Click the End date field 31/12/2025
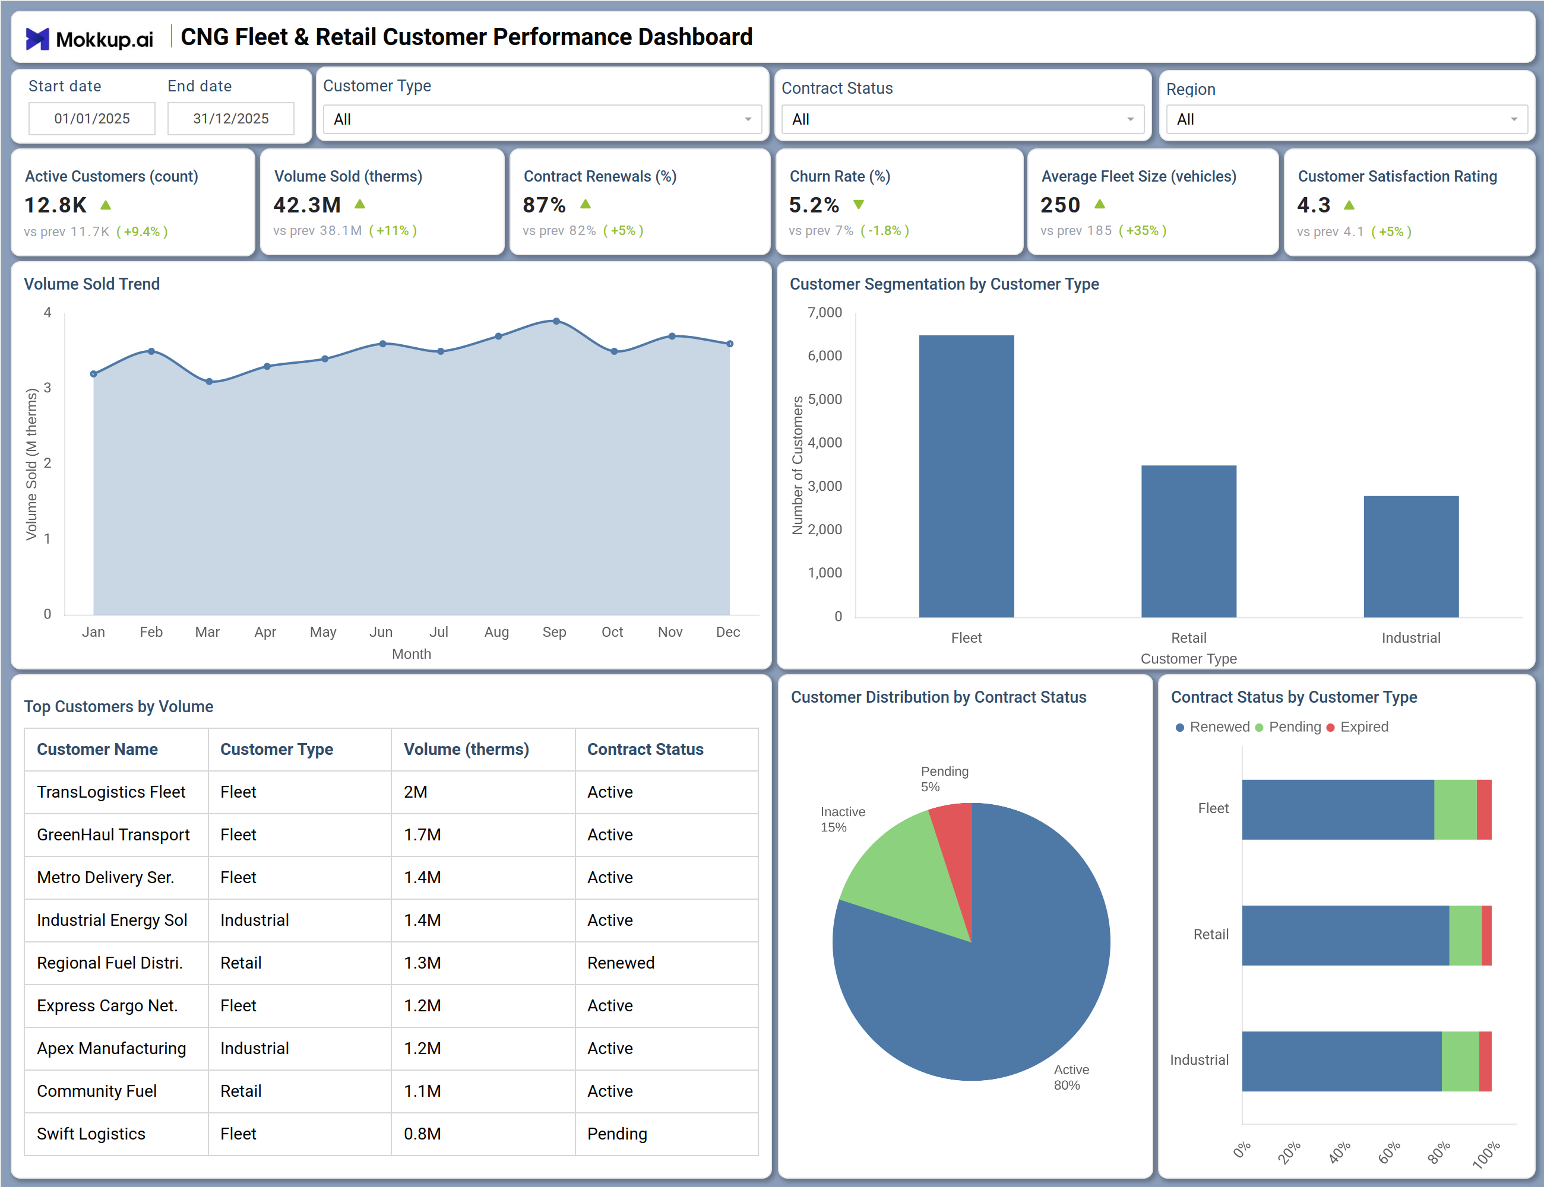Screen dimensions: 1544x1187 231,119
